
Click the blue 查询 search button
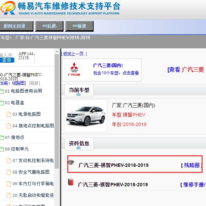coord(7,60)
